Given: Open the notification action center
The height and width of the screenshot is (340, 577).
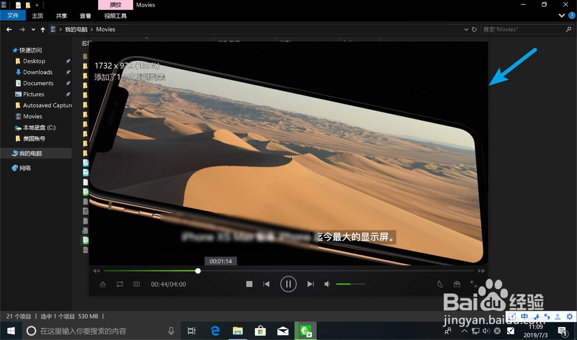Looking at the screenshot, I should (561, 331).
